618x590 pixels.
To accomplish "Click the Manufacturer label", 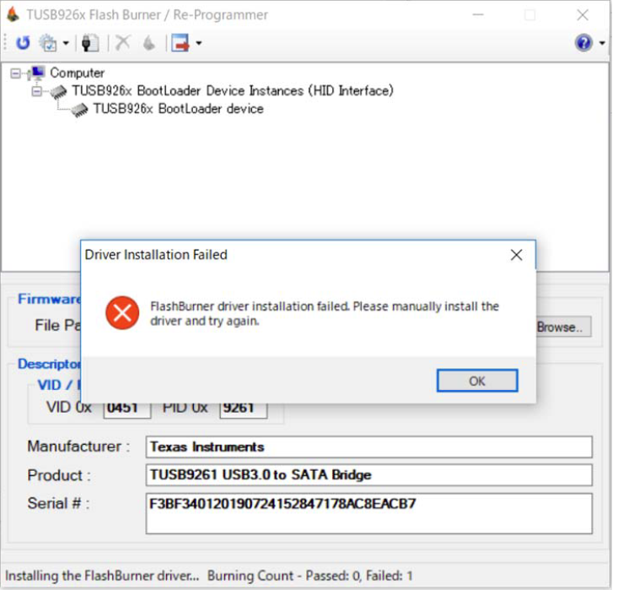I will tap(78, 447).
